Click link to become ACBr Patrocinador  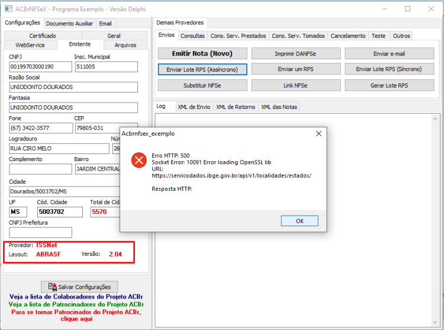[76, 315]
